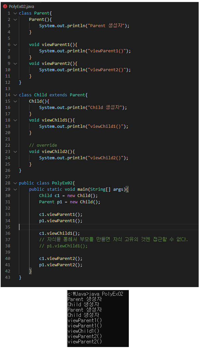Collapse class Child extends Parent fold arrow

(15, 95)
